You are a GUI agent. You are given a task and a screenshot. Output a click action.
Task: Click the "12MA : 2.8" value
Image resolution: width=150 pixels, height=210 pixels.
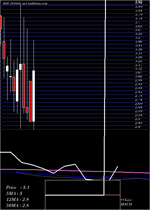click(x=17, y=199)
